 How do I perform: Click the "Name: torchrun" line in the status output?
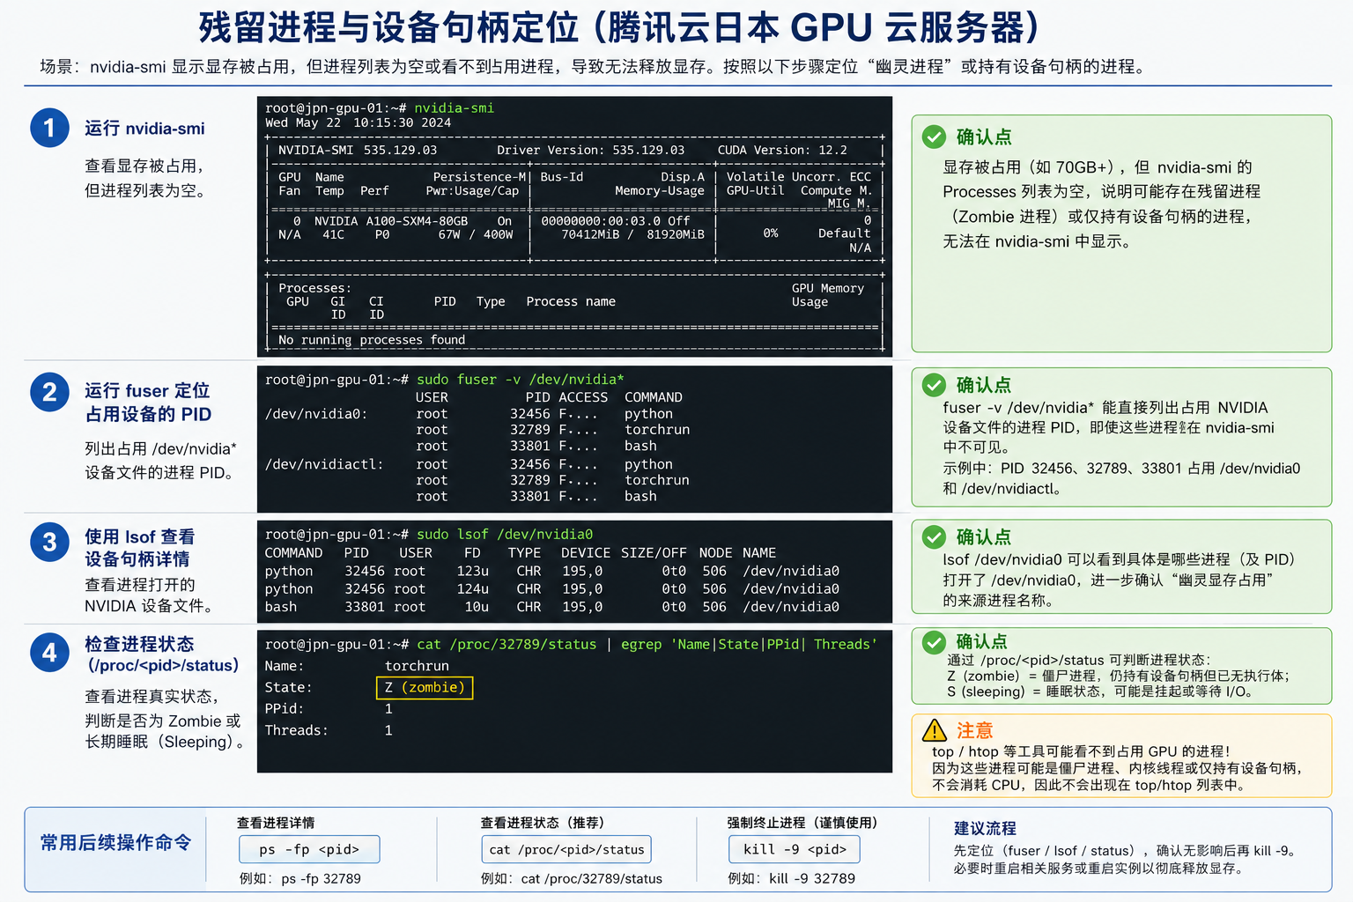[x=357, y=666]
